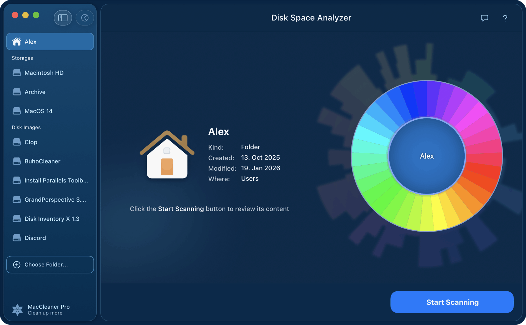Click the BuhoCleaner drive icon
The width and height of the screenshot is (526, 325).
[17, 161]
